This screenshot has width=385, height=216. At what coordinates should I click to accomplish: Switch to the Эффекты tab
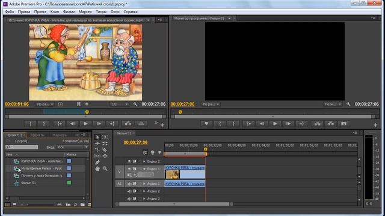37,135
